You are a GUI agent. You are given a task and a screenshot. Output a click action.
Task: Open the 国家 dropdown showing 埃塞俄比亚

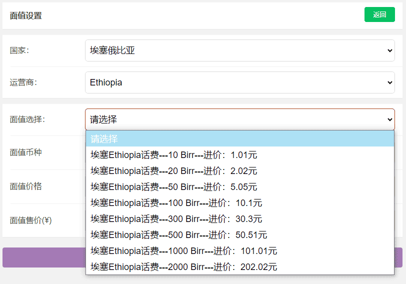point(239,50)
